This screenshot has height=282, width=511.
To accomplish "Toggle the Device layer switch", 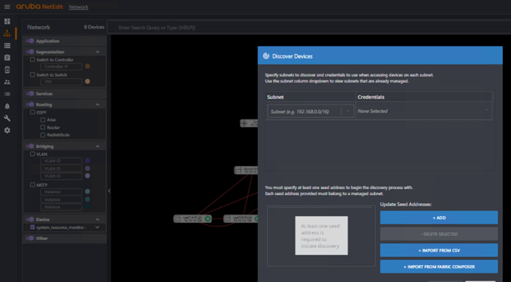I will (x=30, y=219).
